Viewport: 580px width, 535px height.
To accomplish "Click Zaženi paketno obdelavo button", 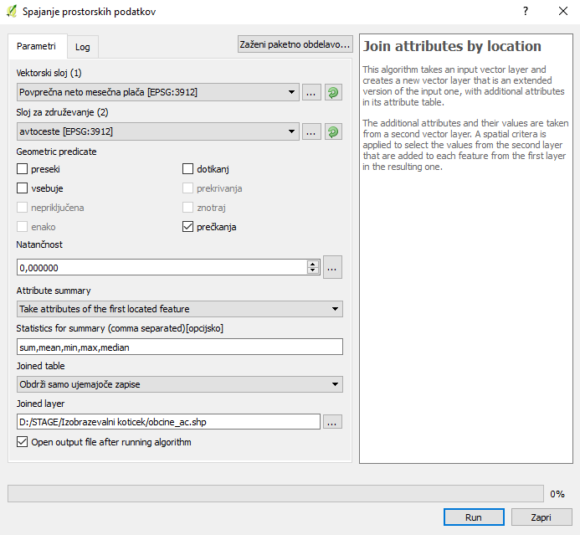I will click(x=295, y=44).
